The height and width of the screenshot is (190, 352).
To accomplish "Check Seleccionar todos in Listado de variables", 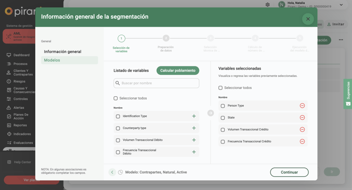I will pos(116,98).
